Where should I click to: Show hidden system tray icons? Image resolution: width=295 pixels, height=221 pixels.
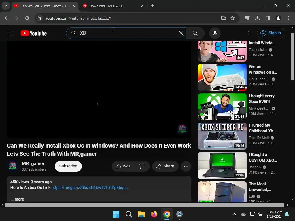click(234, 214)
